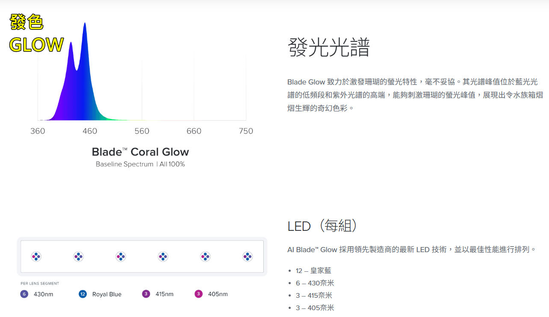Click the PER LENS SEGMENT label

coord(40,283)
